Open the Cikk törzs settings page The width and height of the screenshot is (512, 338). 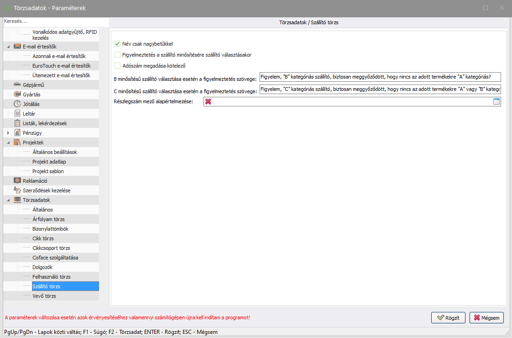point(43,238)
